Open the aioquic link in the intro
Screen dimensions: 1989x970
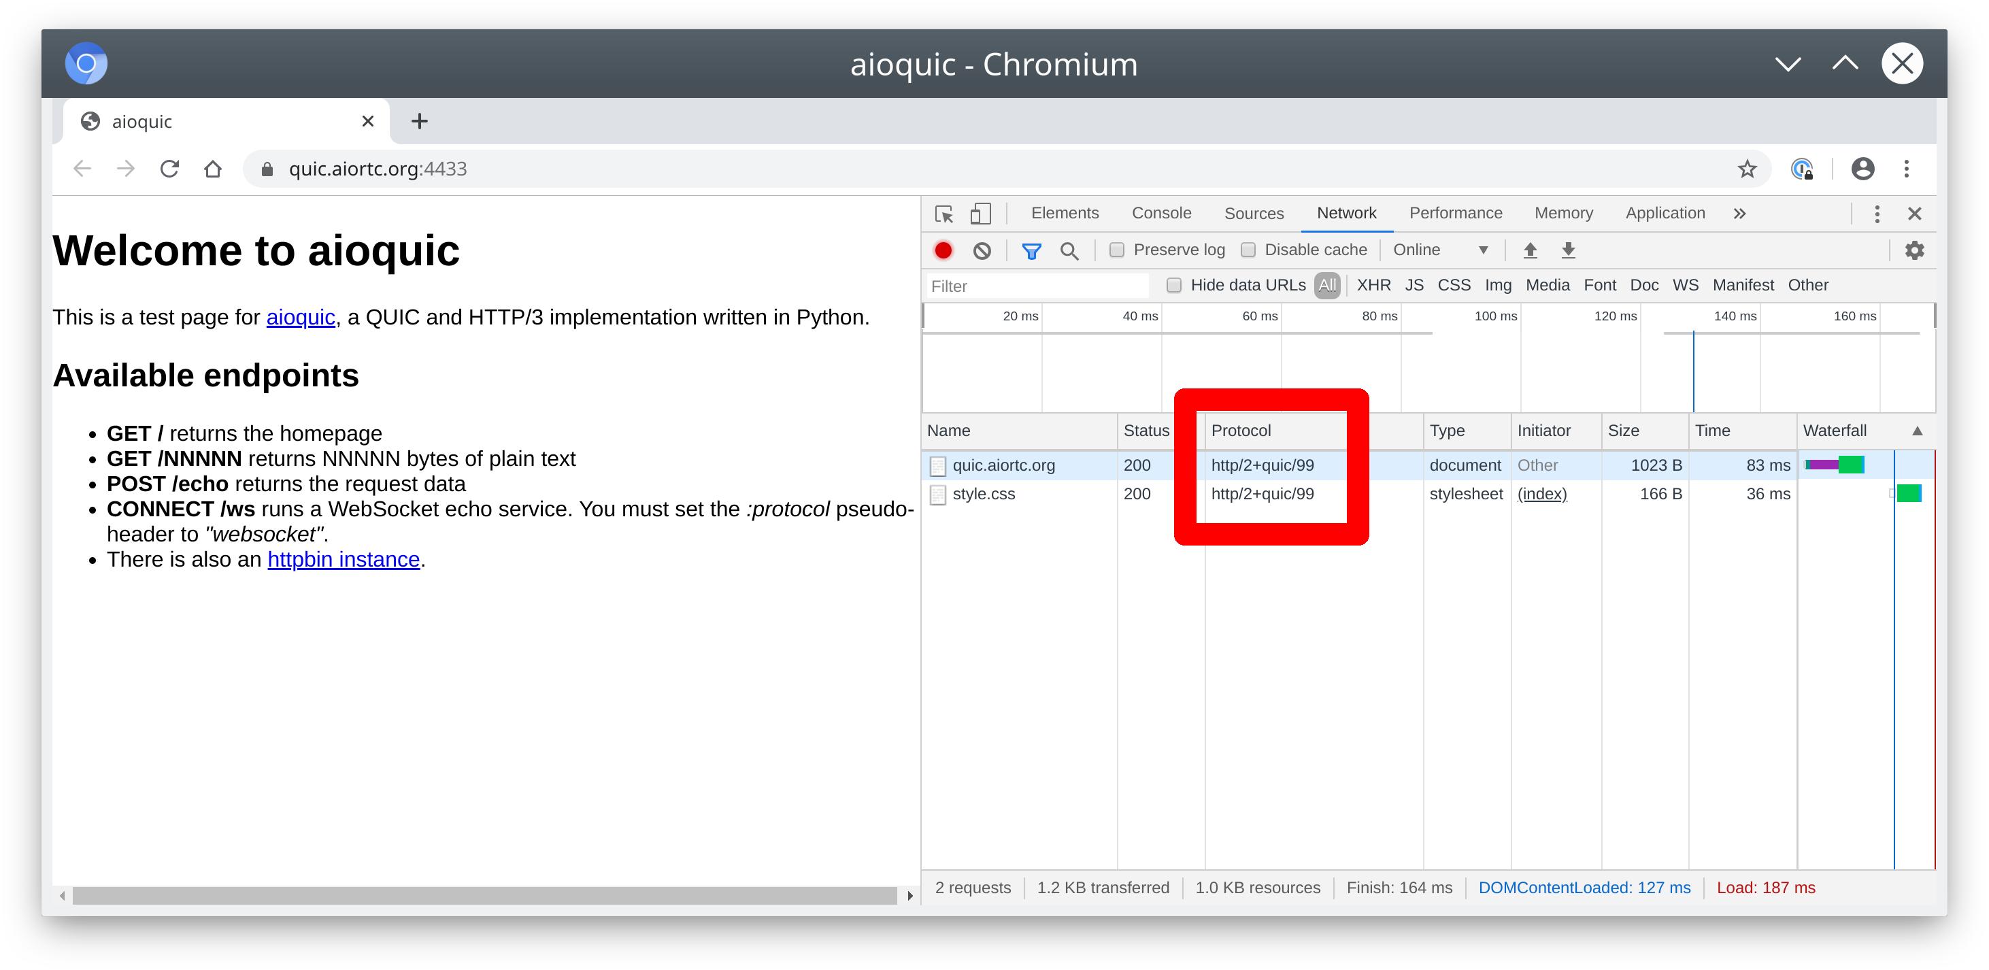click(x=301, y=318)
